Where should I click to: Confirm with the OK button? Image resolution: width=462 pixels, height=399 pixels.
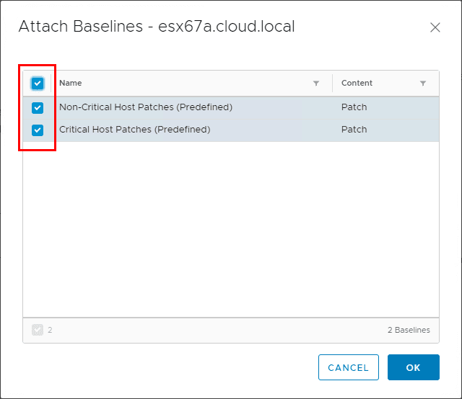click(413, 367)
